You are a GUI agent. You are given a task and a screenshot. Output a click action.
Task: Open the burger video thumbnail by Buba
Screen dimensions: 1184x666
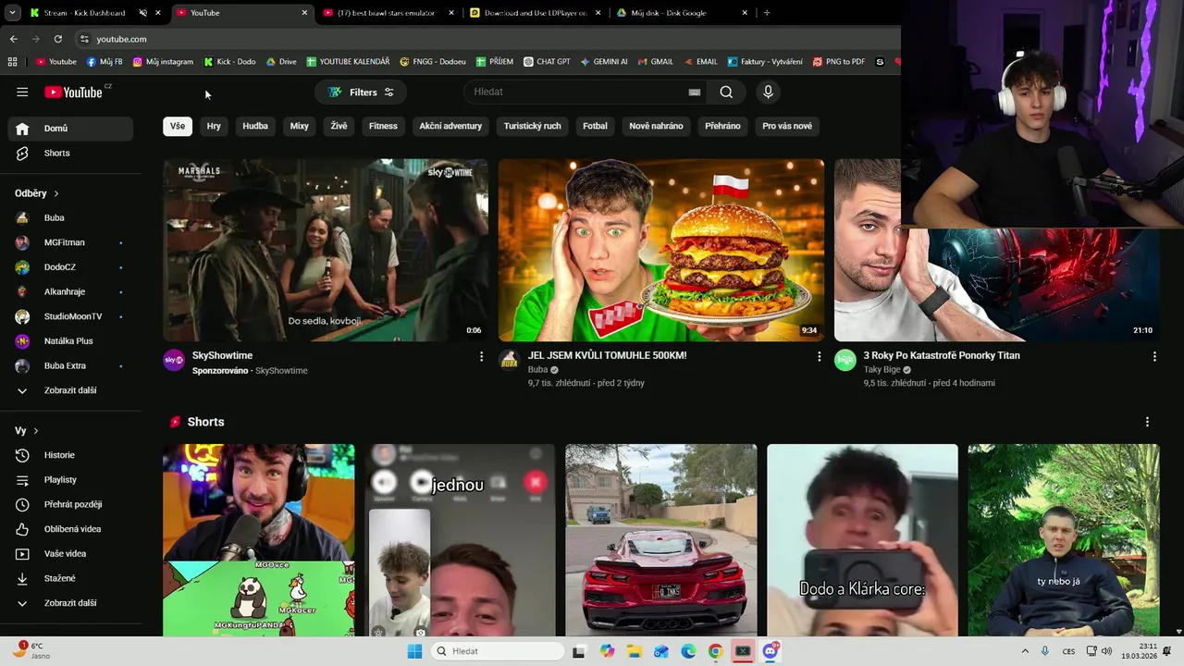click(x=661, y=250)
